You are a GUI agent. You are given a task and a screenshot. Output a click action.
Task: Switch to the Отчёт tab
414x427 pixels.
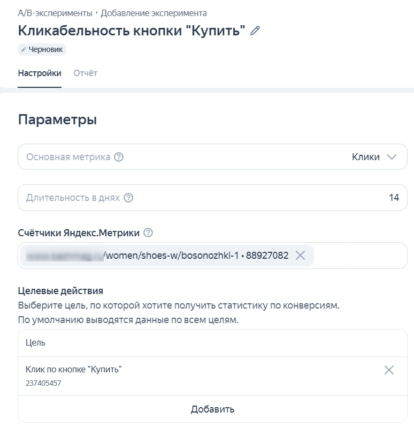85,73
